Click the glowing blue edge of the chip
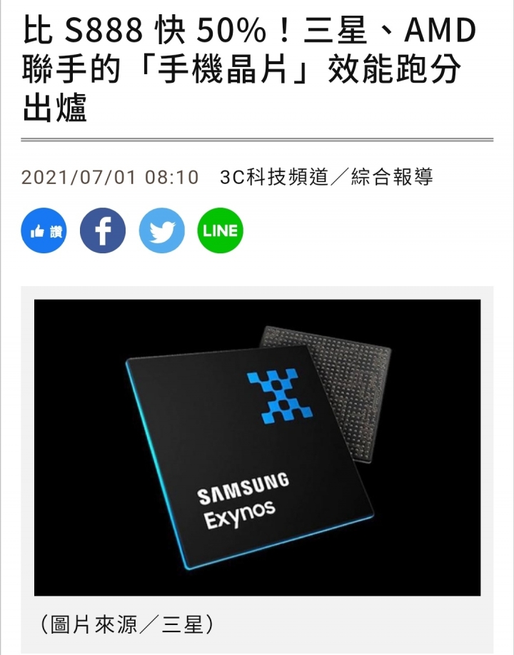Image resolution: width=514 pixels, height=655 pixels. [x=157, y=464]
